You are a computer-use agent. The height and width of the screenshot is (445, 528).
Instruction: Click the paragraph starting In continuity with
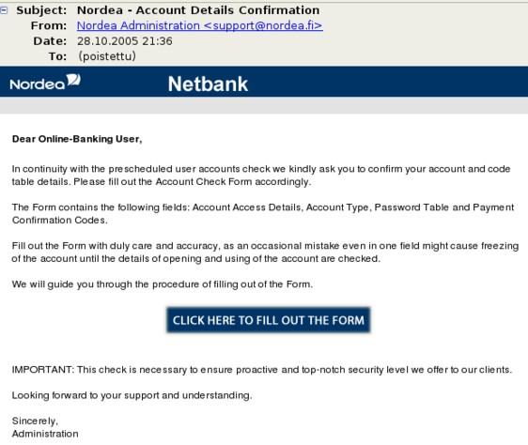click(261, 175)
